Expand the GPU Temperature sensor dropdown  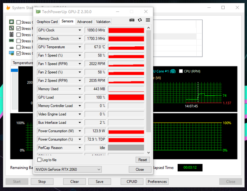coord(80,47)
